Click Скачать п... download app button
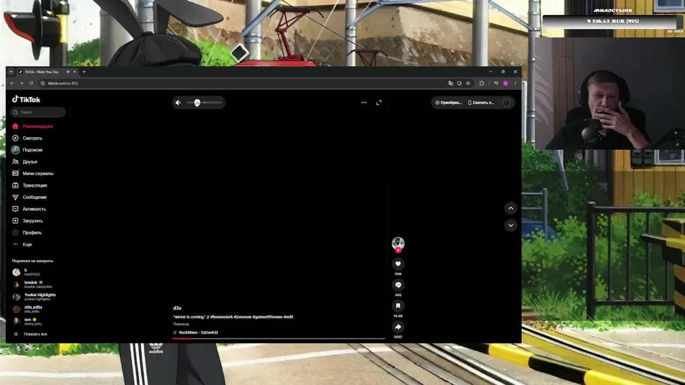This screenshot has width=685, height=385. pyautogui.click(x=481, y=103)
